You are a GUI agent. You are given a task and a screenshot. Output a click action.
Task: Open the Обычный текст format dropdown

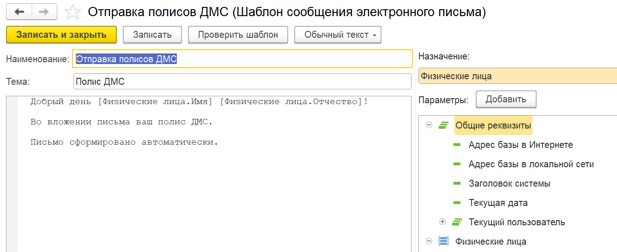pyautogui.click(x=338, y=35)
